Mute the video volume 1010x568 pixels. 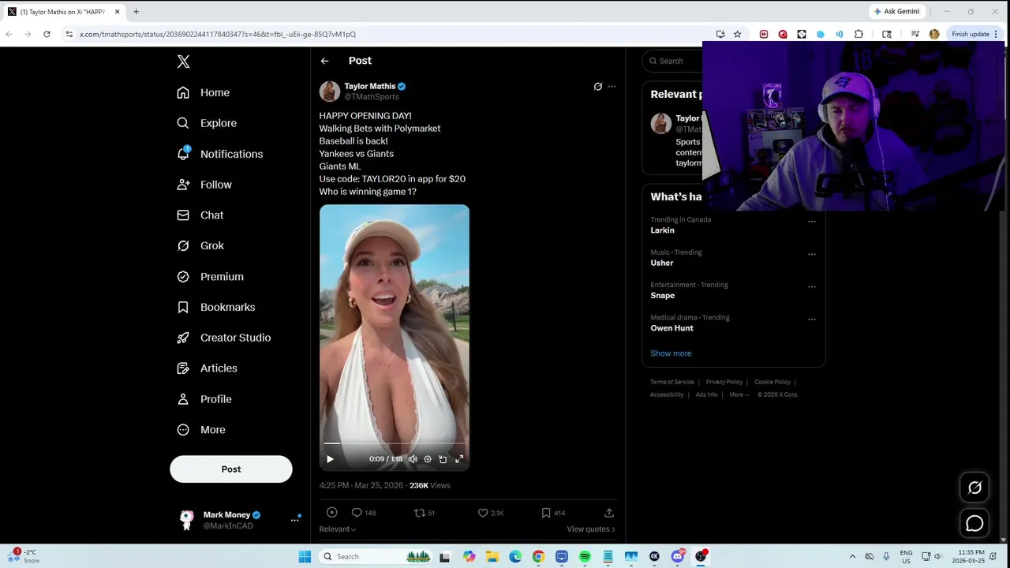(413, 459)
